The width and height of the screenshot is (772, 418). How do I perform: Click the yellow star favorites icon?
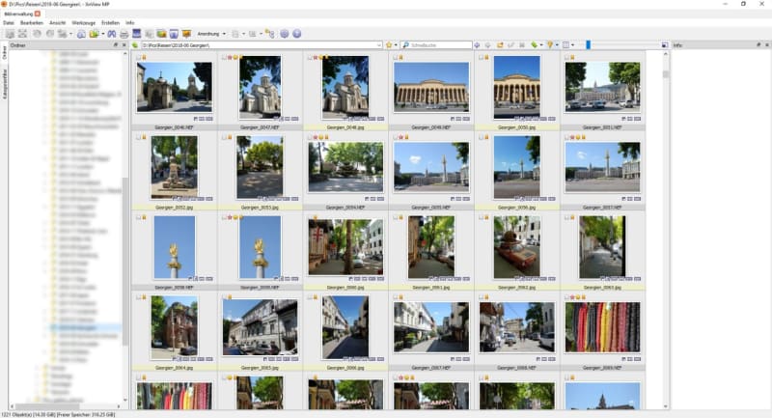389,45
